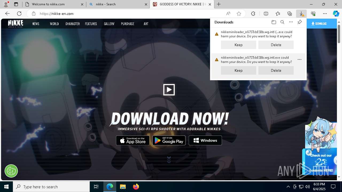This screenshot has height=192, width=342.
Task: Search downloads with magnifier icon
Action: [x=282, y=22]
